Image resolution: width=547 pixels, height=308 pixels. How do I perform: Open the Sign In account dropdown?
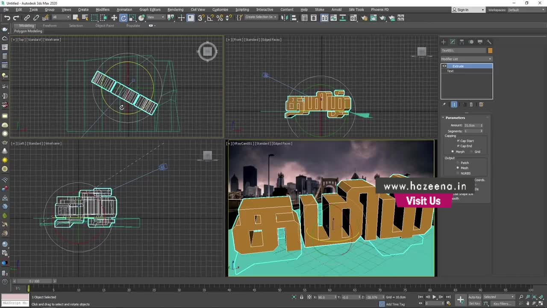[469, 10]
